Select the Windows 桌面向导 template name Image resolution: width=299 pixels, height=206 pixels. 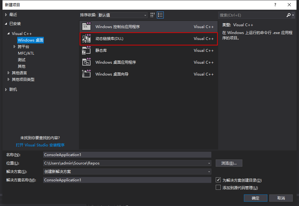pyautogui.click(x=112, y=74)
